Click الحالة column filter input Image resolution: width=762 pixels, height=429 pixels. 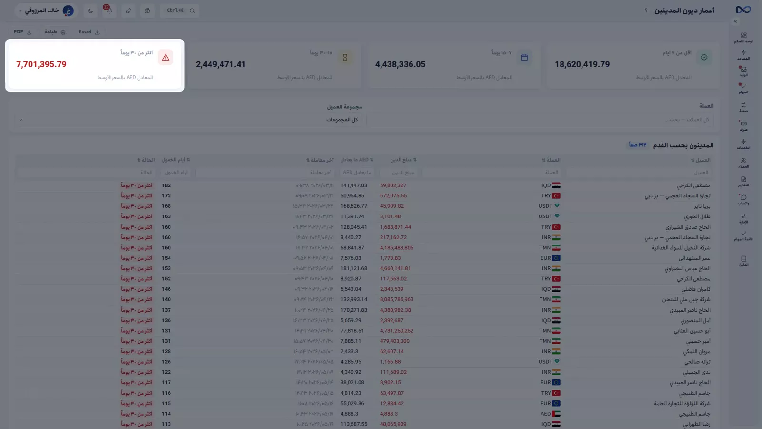pos(86,173)
